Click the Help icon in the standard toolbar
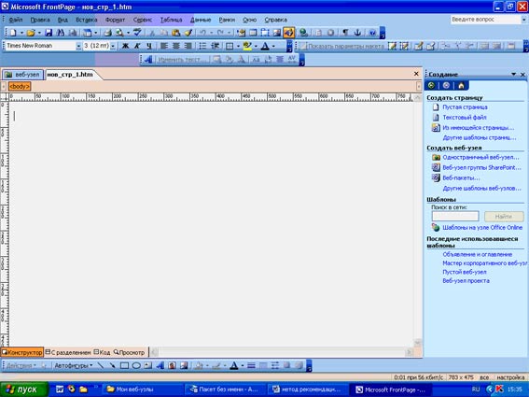Image resolution: width=529 pixels, height=397 pixels. 372,33
